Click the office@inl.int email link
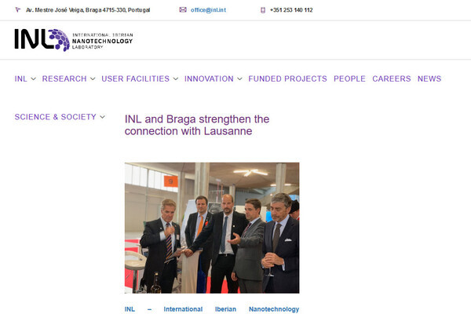 (208, 10)
